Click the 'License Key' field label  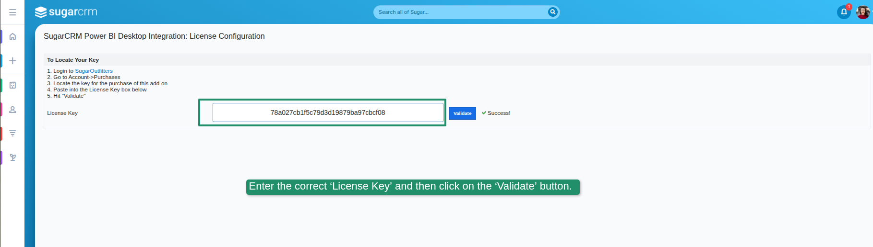point(62,113)
